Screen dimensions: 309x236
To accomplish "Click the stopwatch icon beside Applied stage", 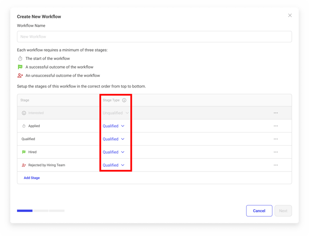I will tap(24, 126).
